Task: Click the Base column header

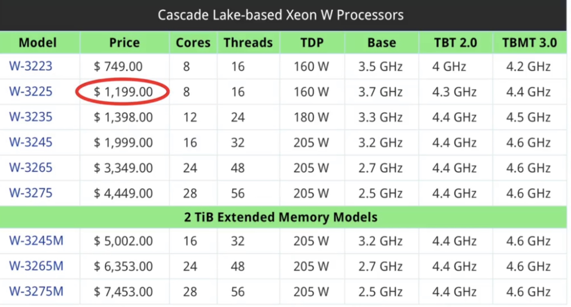Action: click(382, 43)
